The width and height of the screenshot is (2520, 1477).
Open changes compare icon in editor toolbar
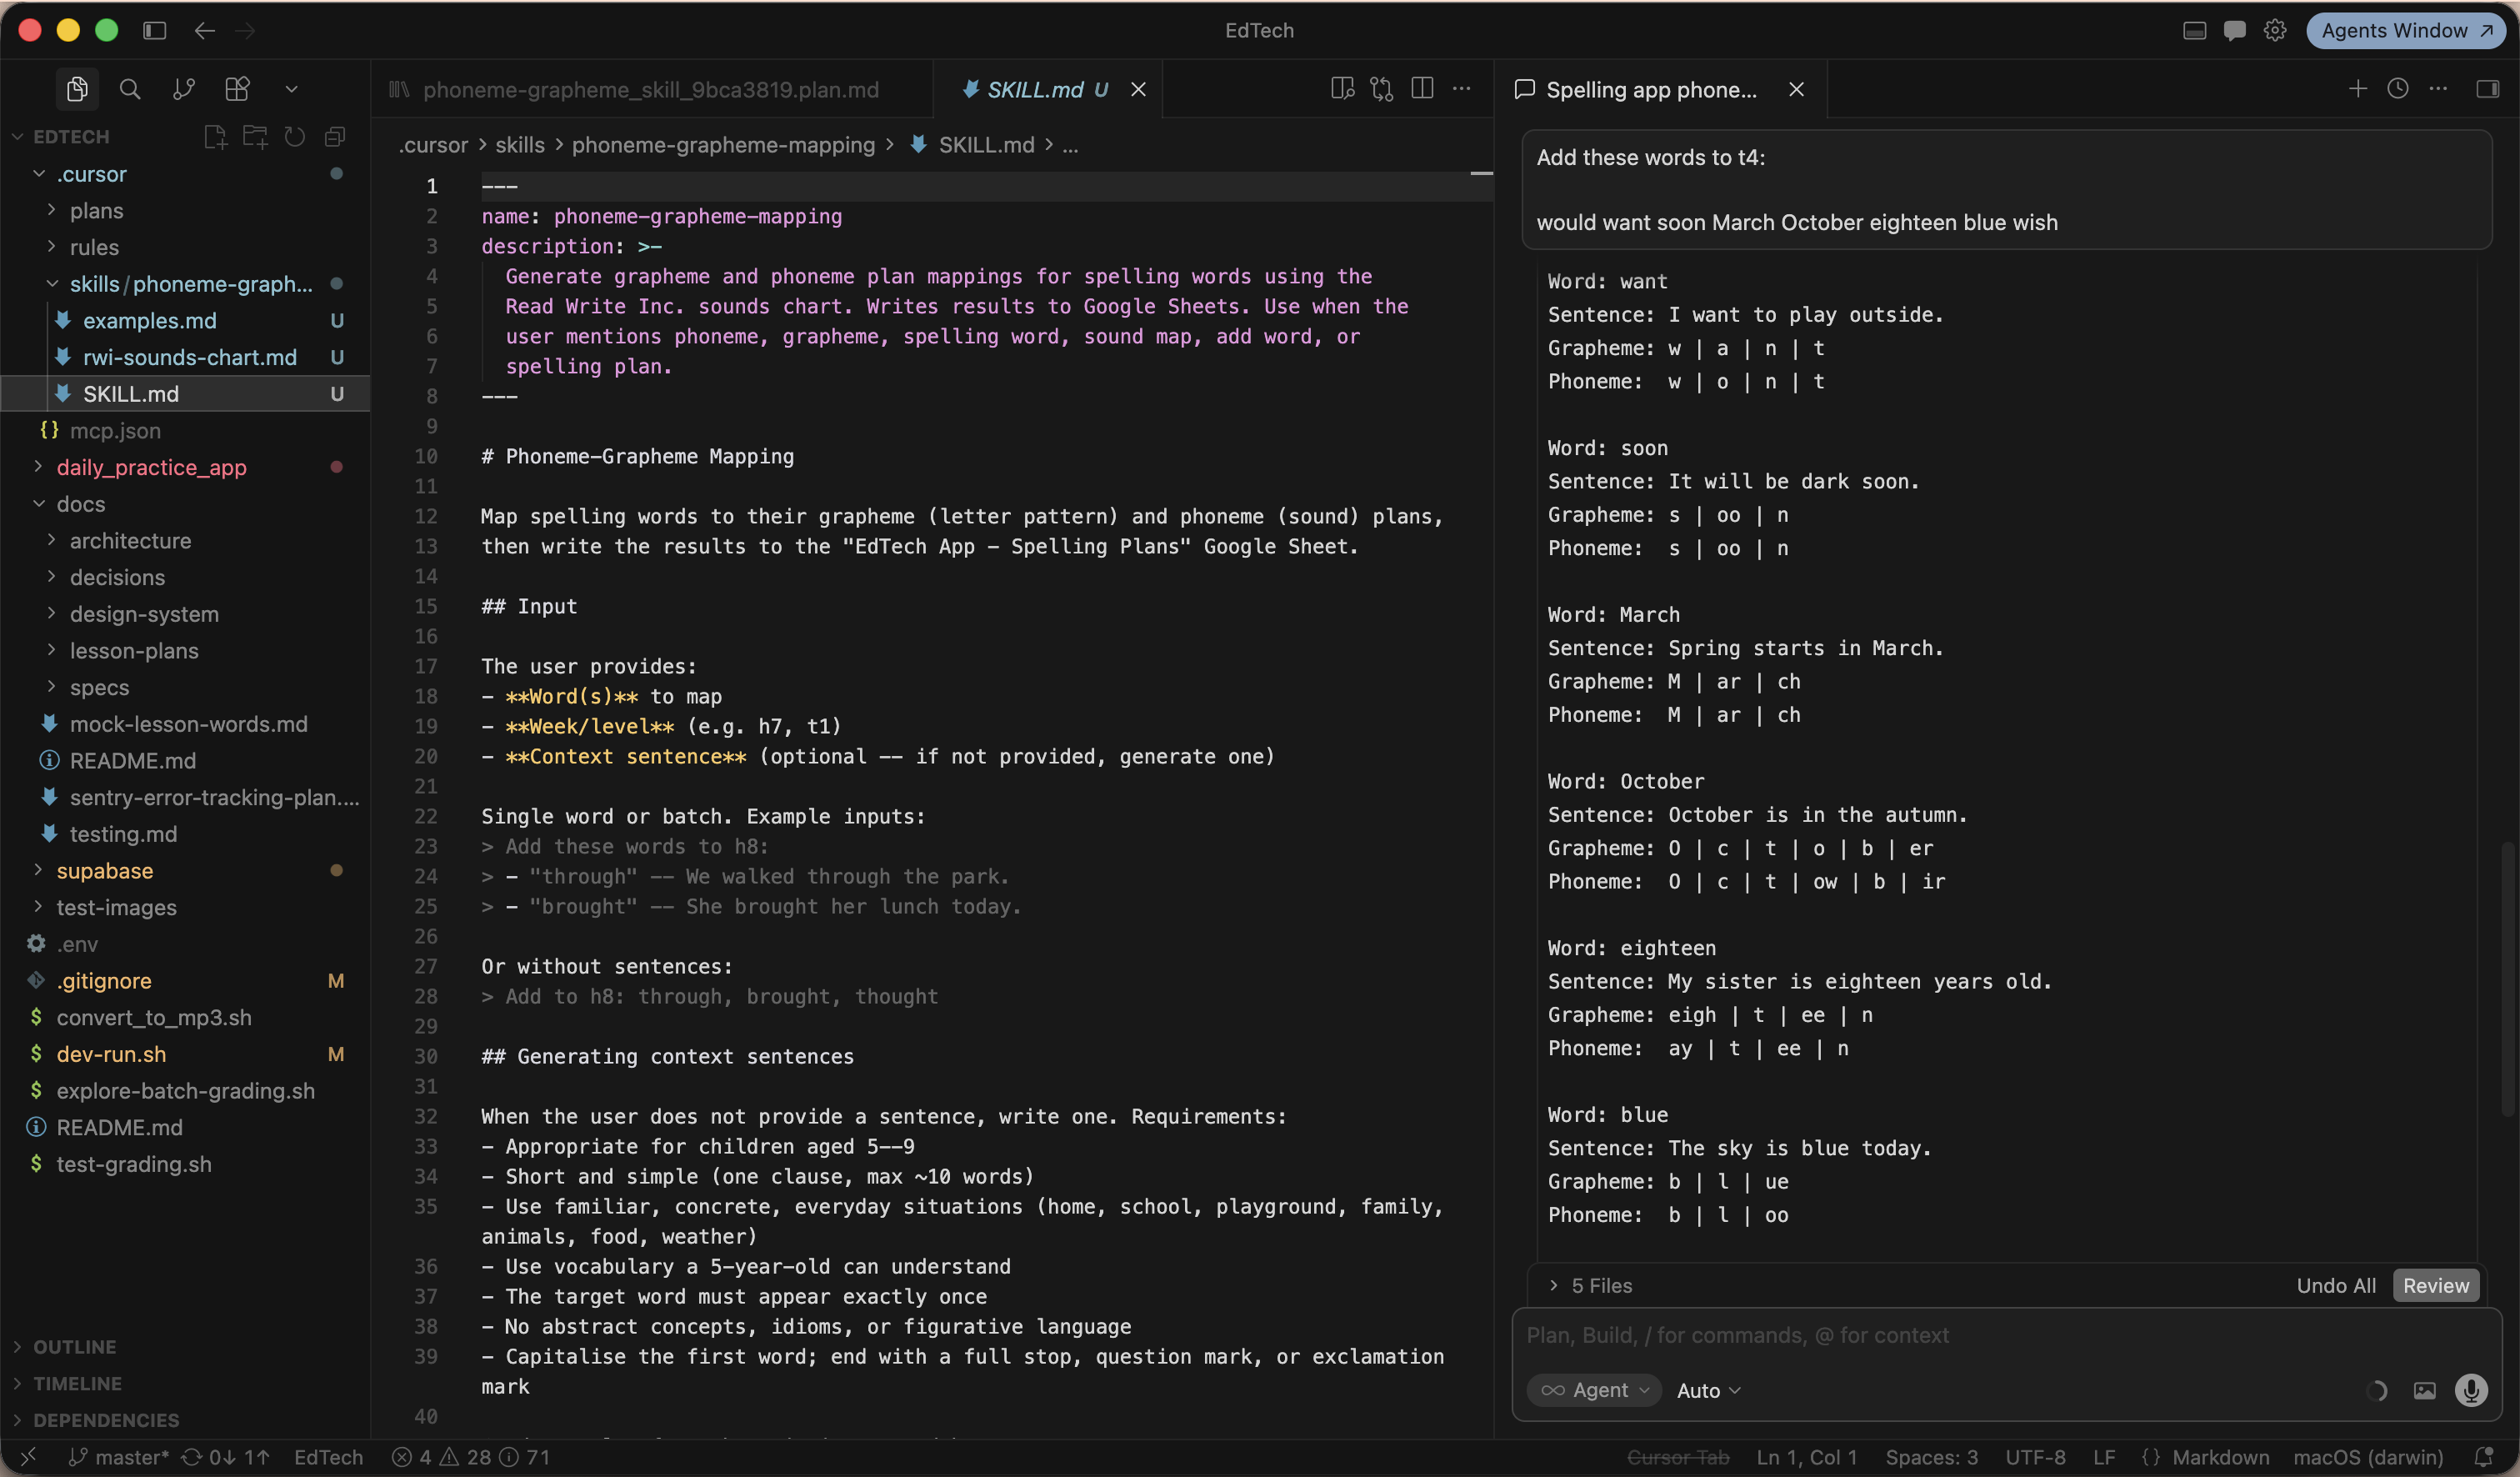pos(1382,89)
